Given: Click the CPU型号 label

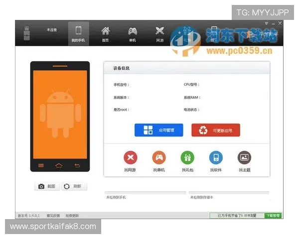Looking at the screenshot, I should (x=191, y=85).
